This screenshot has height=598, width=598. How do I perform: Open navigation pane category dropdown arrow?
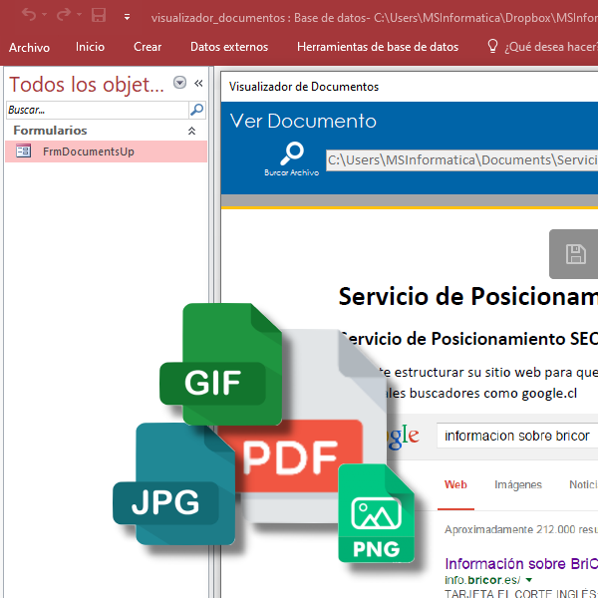coord(179,83)
